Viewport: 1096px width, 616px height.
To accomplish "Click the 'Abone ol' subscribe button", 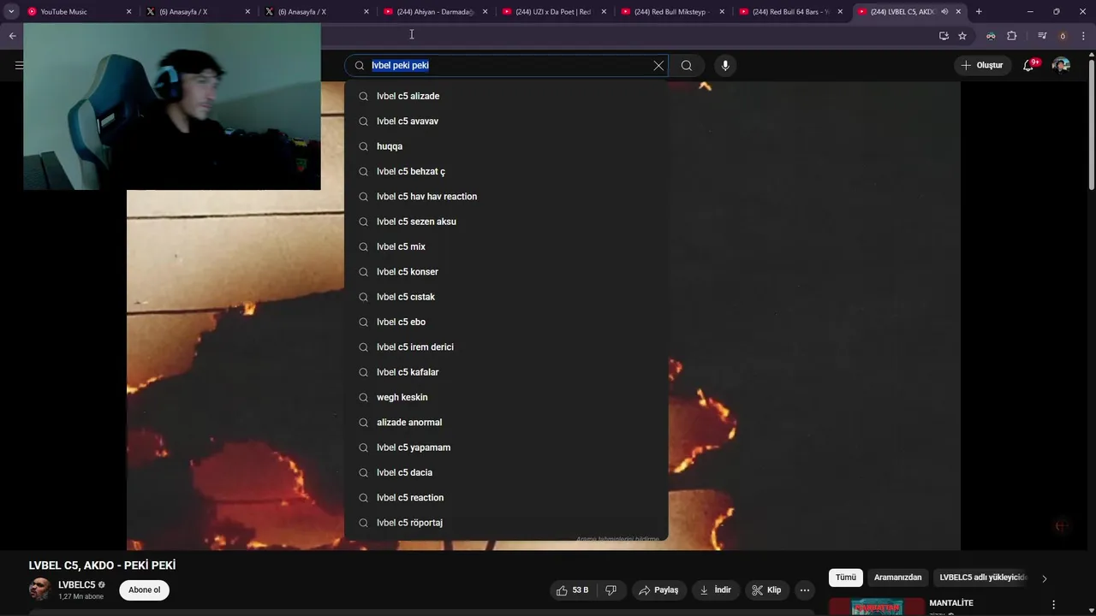I will pos(144,590).
